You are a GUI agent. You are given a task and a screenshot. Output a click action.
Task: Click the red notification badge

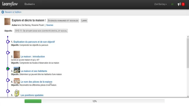183,4
